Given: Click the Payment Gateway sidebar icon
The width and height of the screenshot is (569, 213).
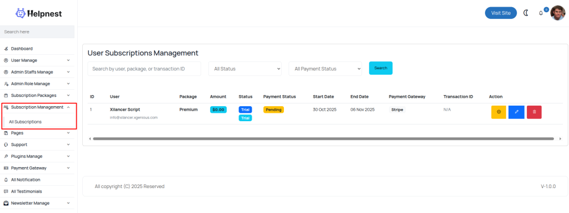Looking at the screenshot, I should [6, 168].
